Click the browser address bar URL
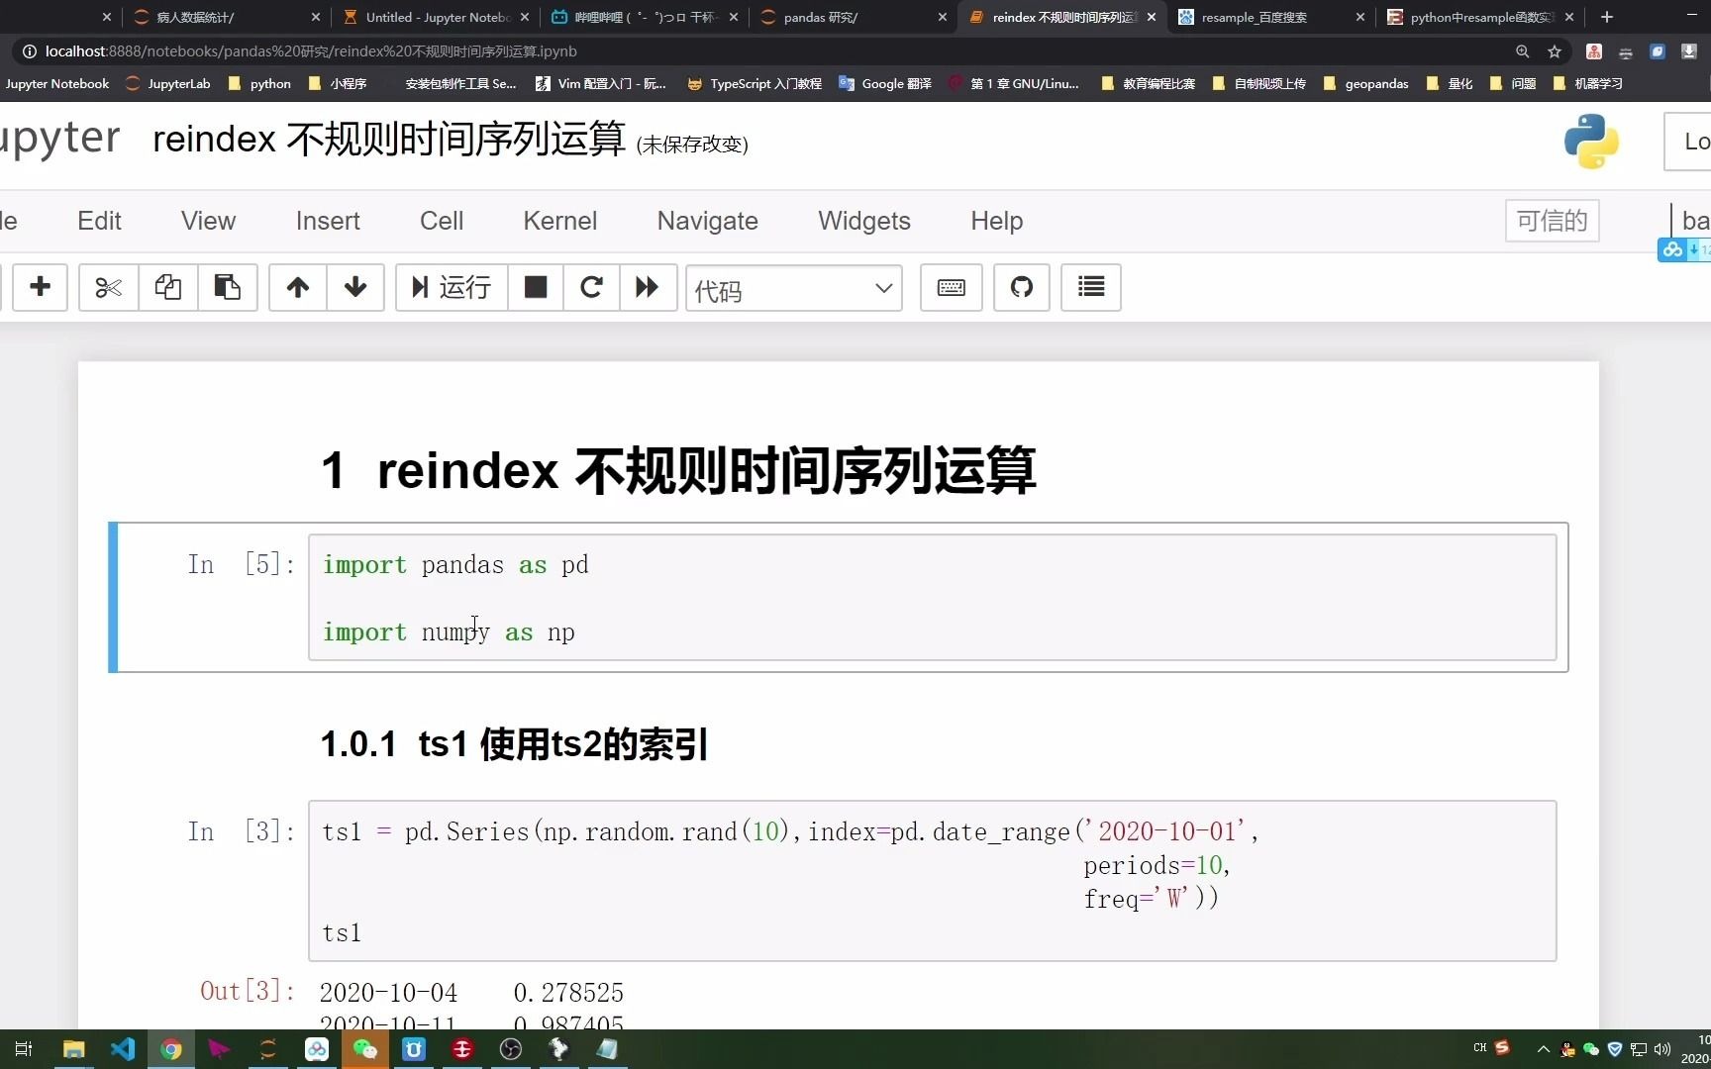Image resolution: width=1711 pixels, height=1069 pixels. [311, 51]
